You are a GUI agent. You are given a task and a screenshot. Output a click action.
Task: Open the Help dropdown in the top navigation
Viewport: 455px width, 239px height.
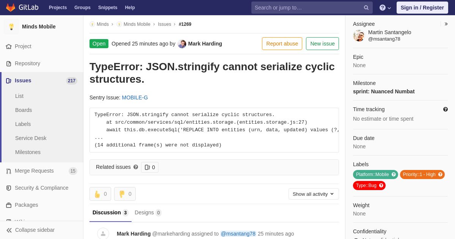click(x=385, y=8)
